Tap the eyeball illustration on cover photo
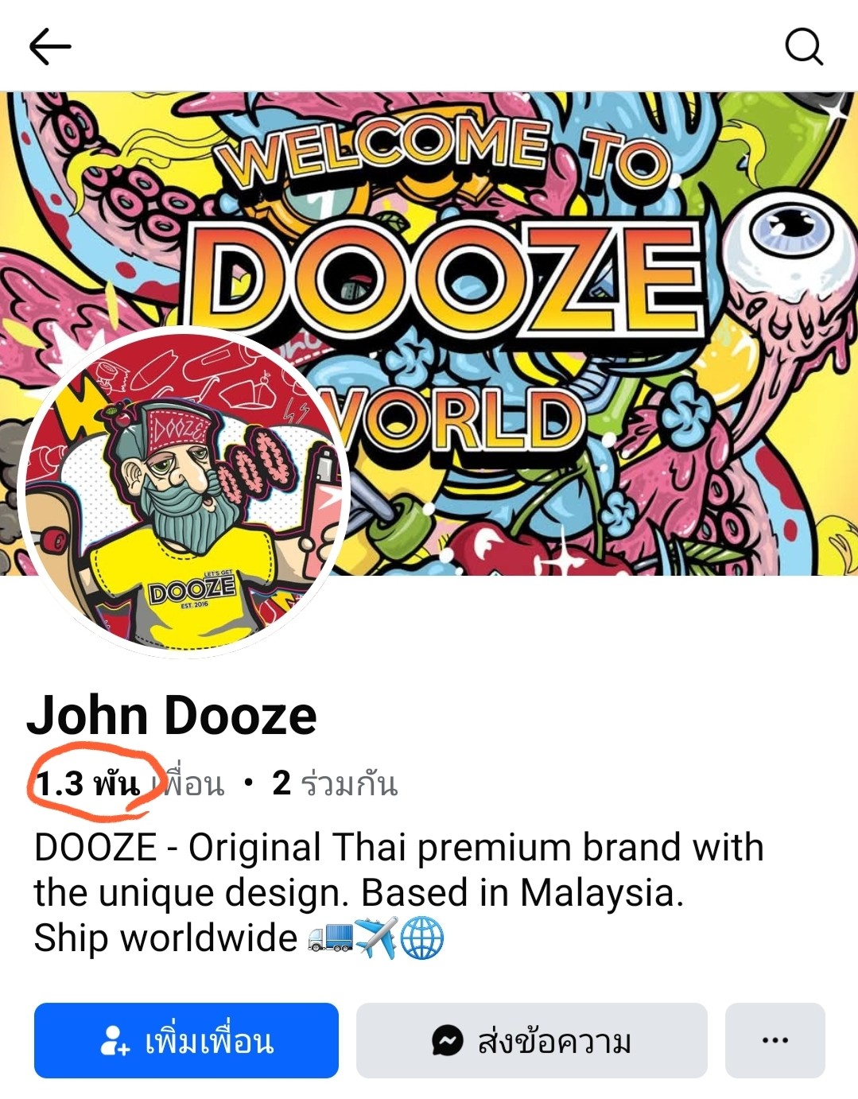This screenshot has width=858, height=1099. coord(791,232)
